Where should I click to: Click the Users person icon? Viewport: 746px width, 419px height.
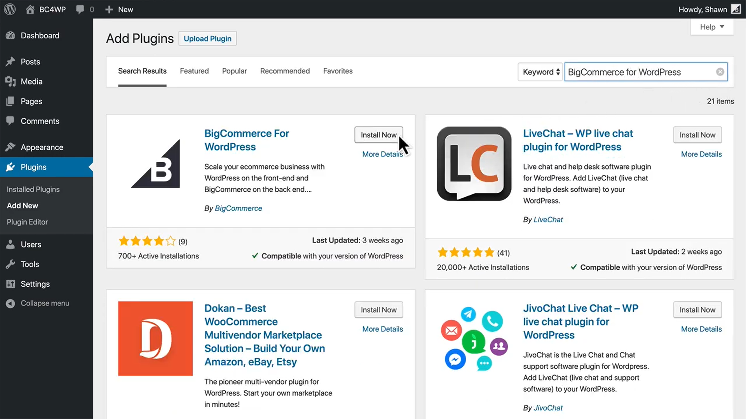[10, 244]
